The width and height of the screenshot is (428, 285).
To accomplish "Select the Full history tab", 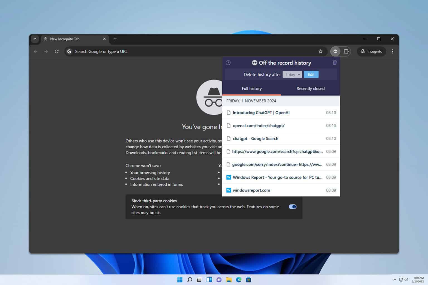I will tap(251, 89).
